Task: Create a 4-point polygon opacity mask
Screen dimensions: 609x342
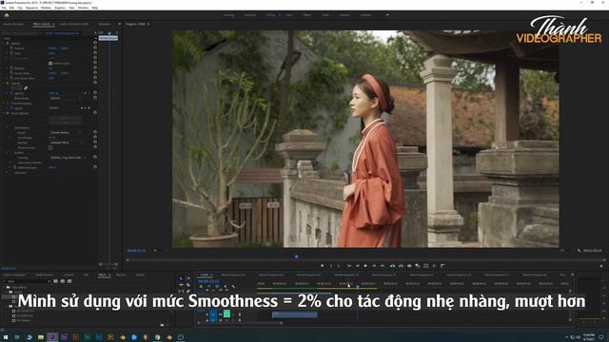Action: point(19,88)
